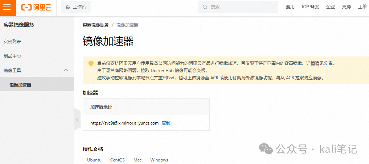Click the 镜像加速器 breadcrumb item

click(127, 25)
